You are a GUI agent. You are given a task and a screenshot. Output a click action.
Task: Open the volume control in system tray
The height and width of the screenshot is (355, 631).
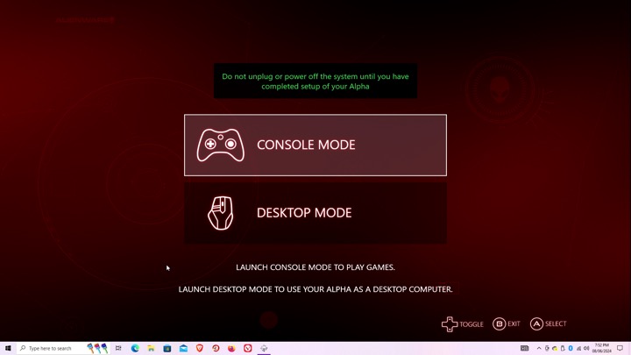tap(586, 348)
